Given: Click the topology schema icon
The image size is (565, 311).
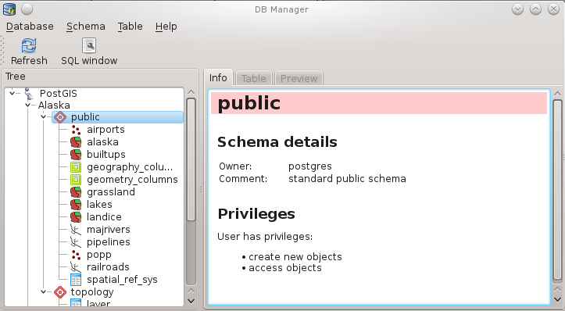Looking at the screenshot, I should [x=60, y=292].
